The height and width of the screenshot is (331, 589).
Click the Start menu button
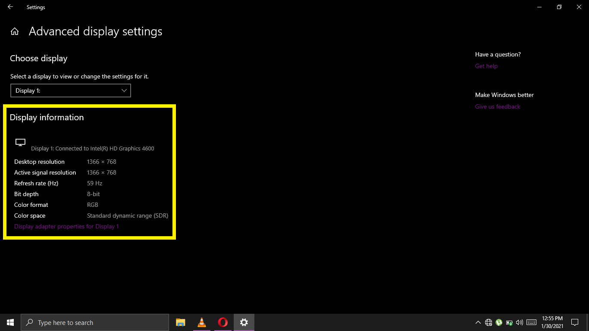click(x=10, y=322)
